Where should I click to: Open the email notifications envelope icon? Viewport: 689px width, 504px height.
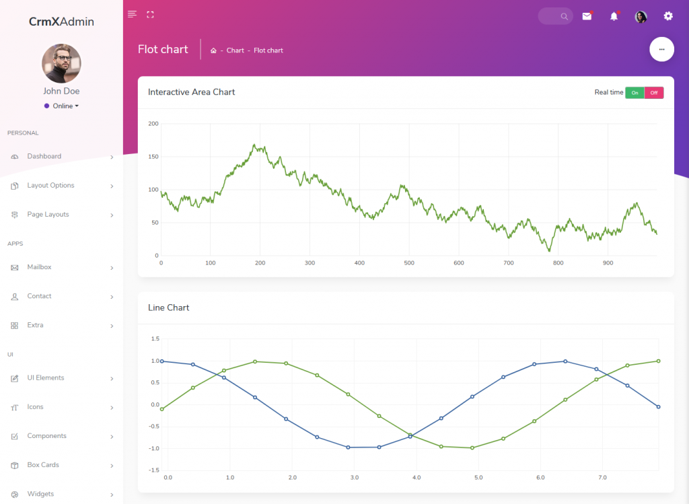click(587, 15)
